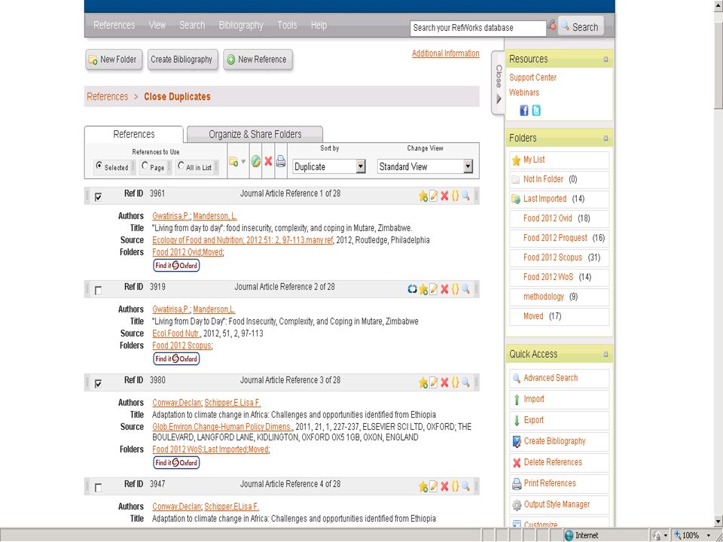Close the right sidebar using Close tab
The width and height of the screenshot is (723, 542).
click(499, 83)
